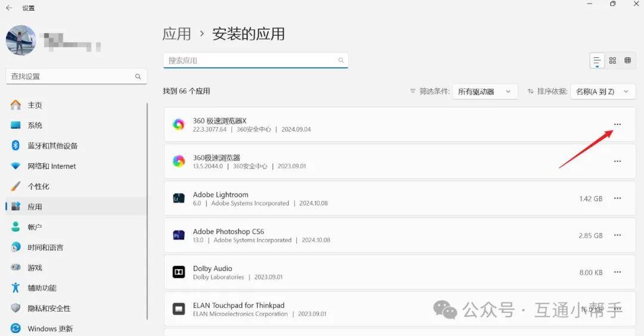Click the Bluetooth icon in sidebar

16,145
